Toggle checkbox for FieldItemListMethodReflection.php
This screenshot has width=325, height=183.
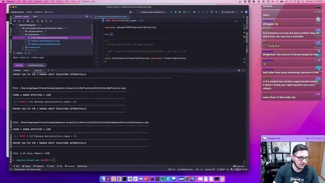click(x=26, y=41)
